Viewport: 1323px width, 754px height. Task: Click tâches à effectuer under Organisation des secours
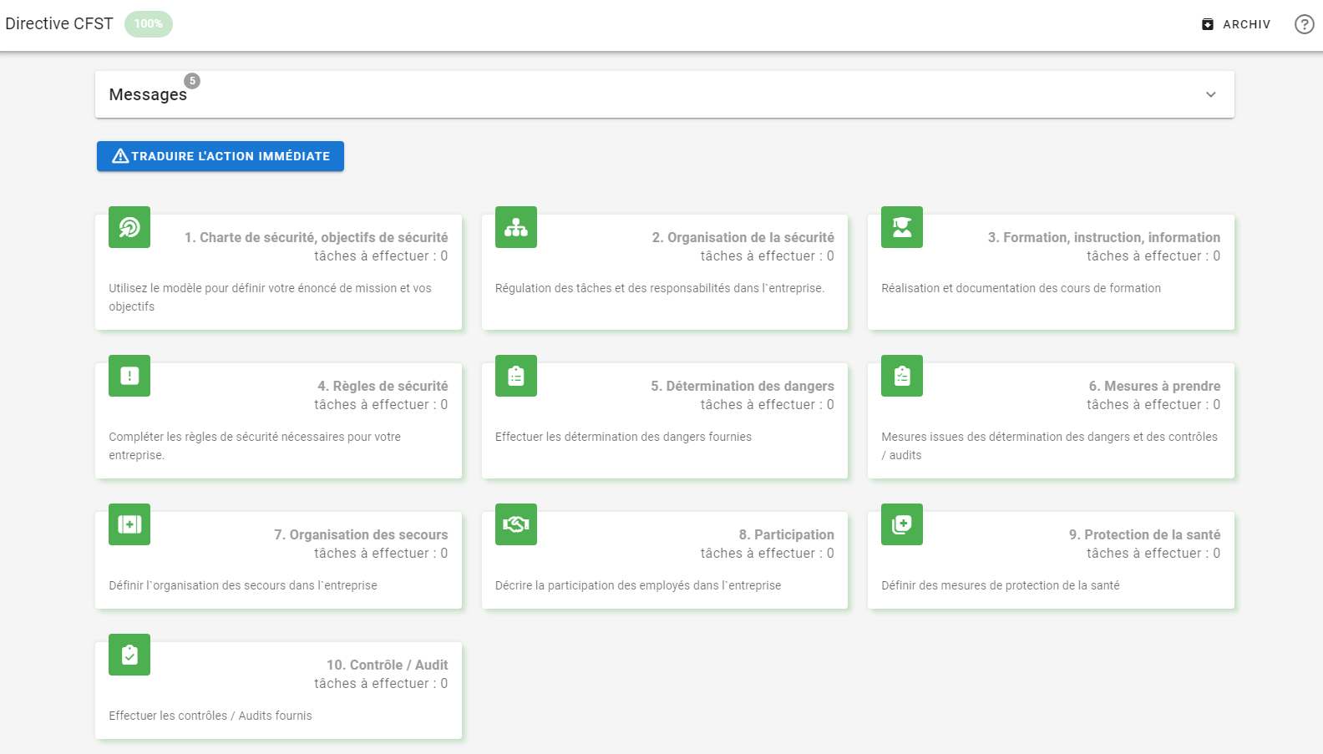click(381, 554)
